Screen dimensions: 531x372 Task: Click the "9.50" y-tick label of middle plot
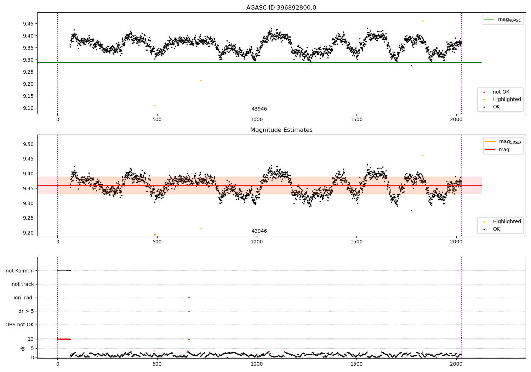[x=28, y=144]
